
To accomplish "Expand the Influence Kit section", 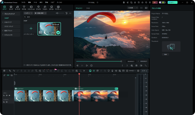I will [3, 35].
